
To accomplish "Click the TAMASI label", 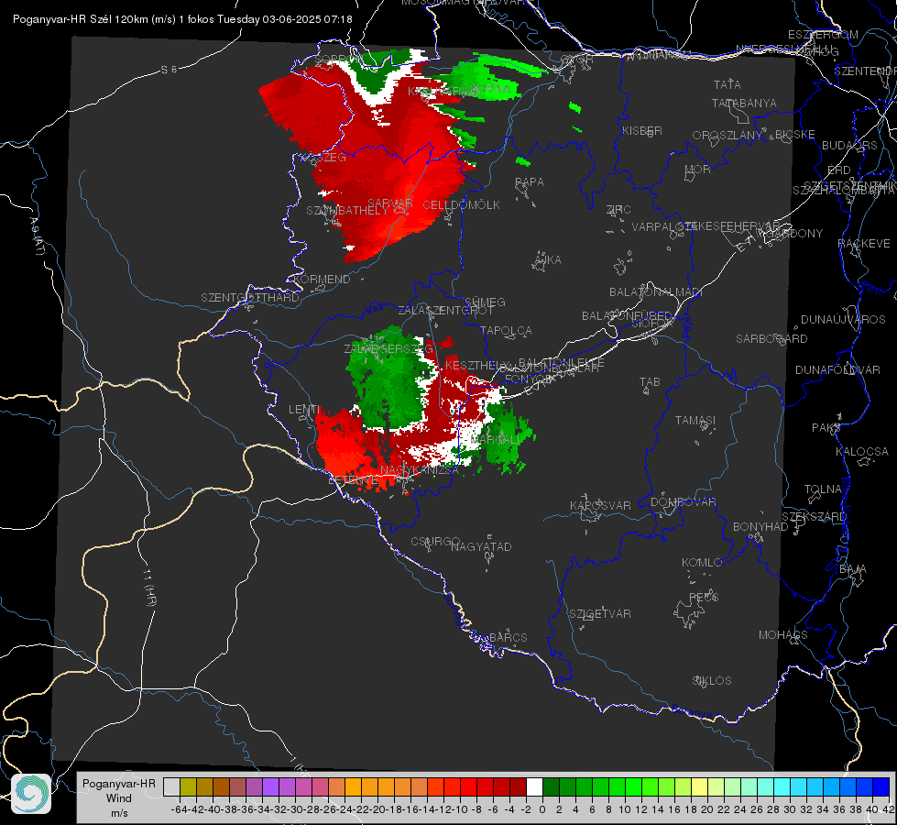I will tap(695, 420).
